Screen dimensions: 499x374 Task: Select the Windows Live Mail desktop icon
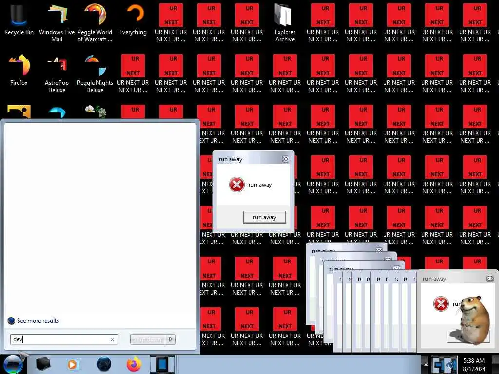pyautogui.click(x=57, y=22)
